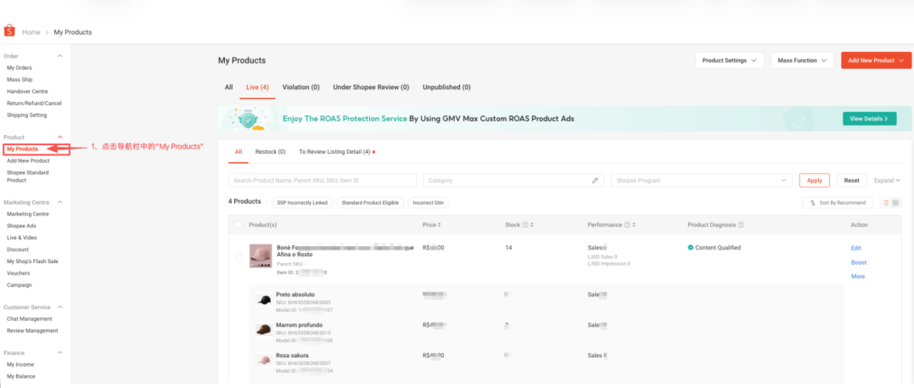Open My Shop's Flash Sale in sidebar
Screen dimensions: 914x388
pyautogui.click(x=32, y=261)
